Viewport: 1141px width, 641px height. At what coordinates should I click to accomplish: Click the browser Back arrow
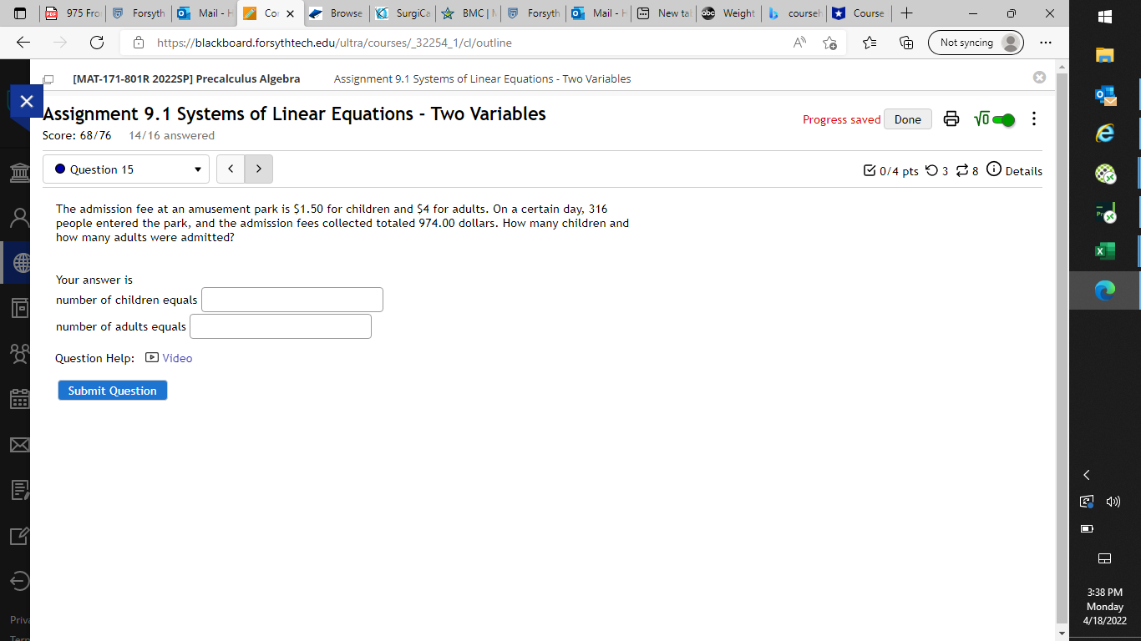(x=23, y=43)
